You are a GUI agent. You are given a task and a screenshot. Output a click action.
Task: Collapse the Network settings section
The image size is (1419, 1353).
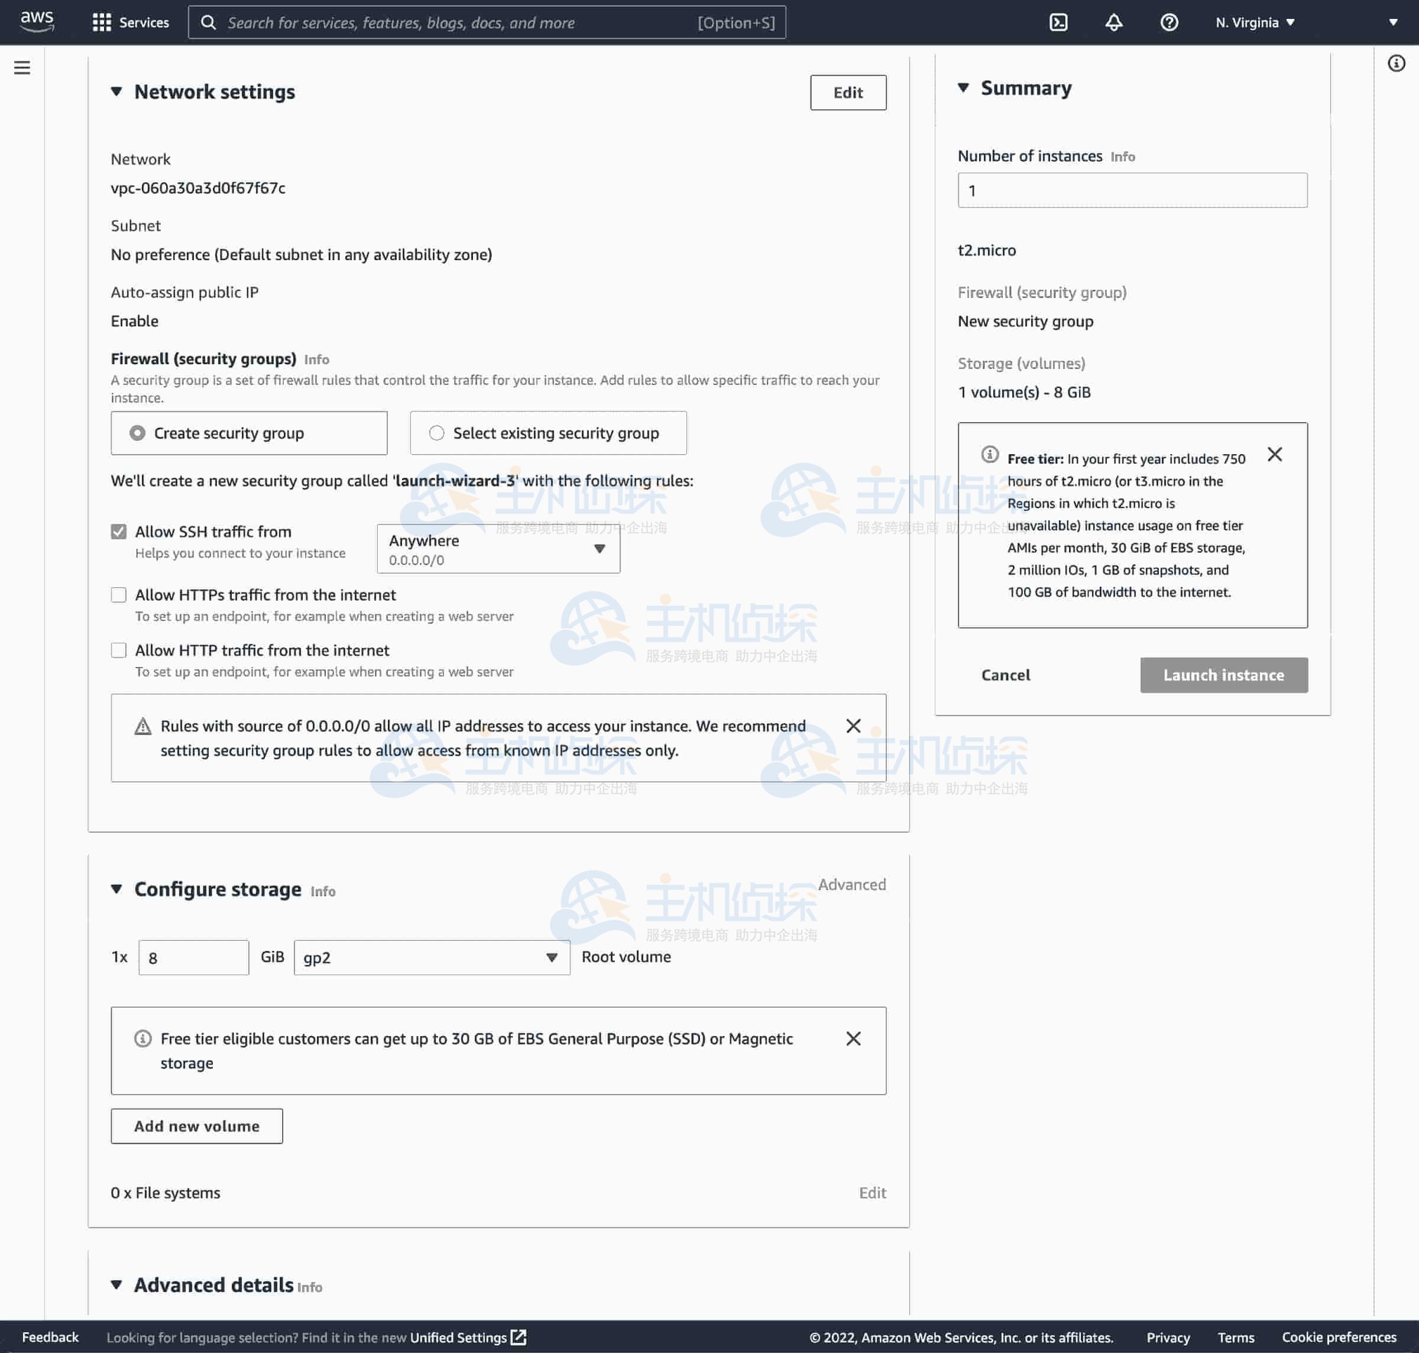(116, 92)
